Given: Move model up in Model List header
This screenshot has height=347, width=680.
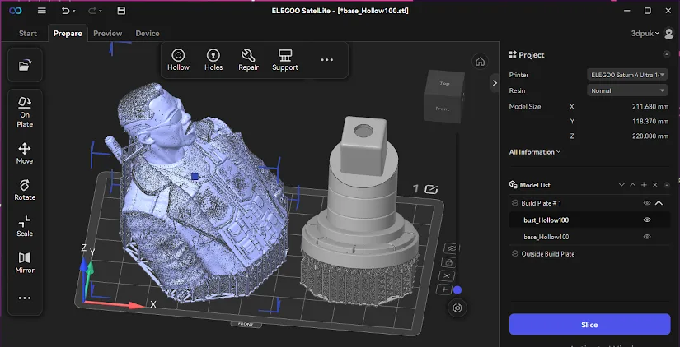Looking at the screenshot, I should [x=633, y=185].
